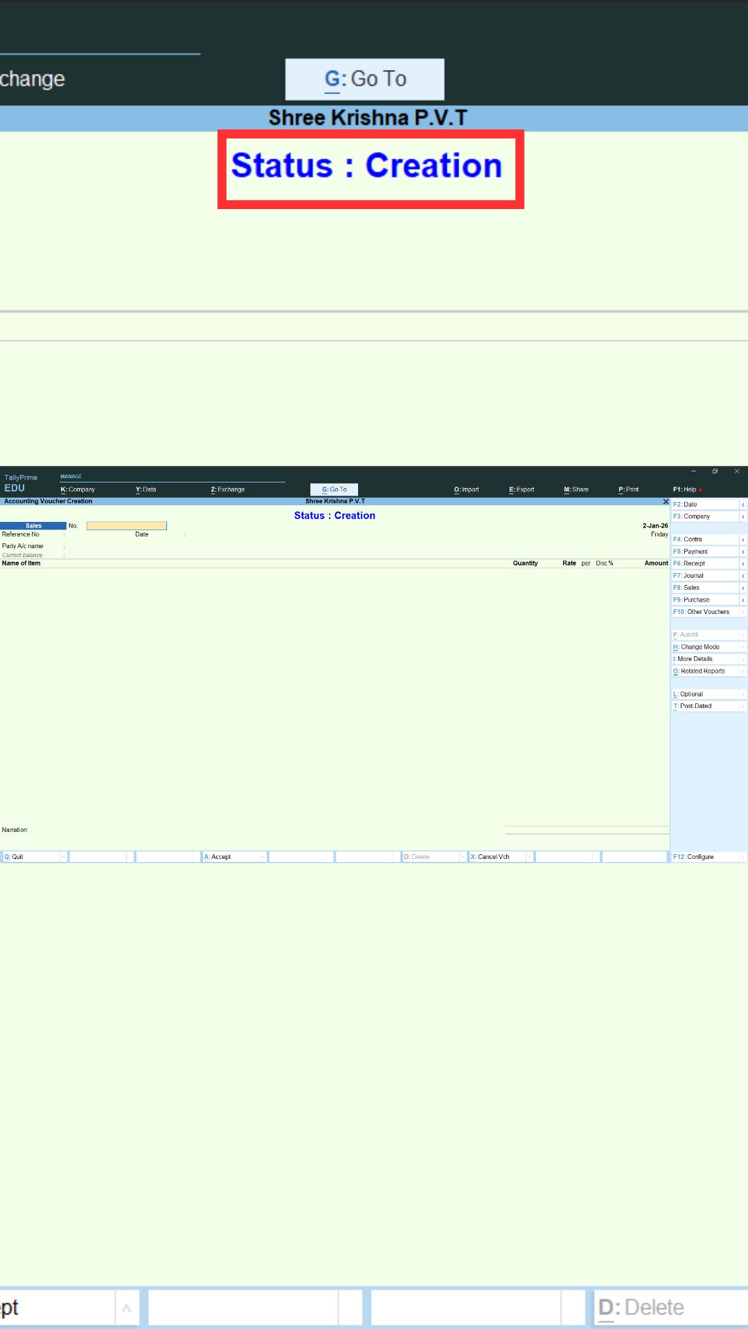
Task: Open the K: Company menu
Action: (x=78, y=489)
